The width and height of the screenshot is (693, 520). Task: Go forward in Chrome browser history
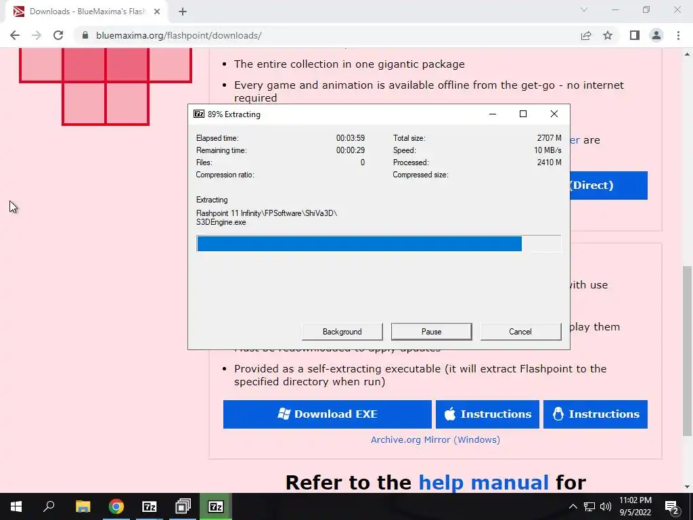37,35
